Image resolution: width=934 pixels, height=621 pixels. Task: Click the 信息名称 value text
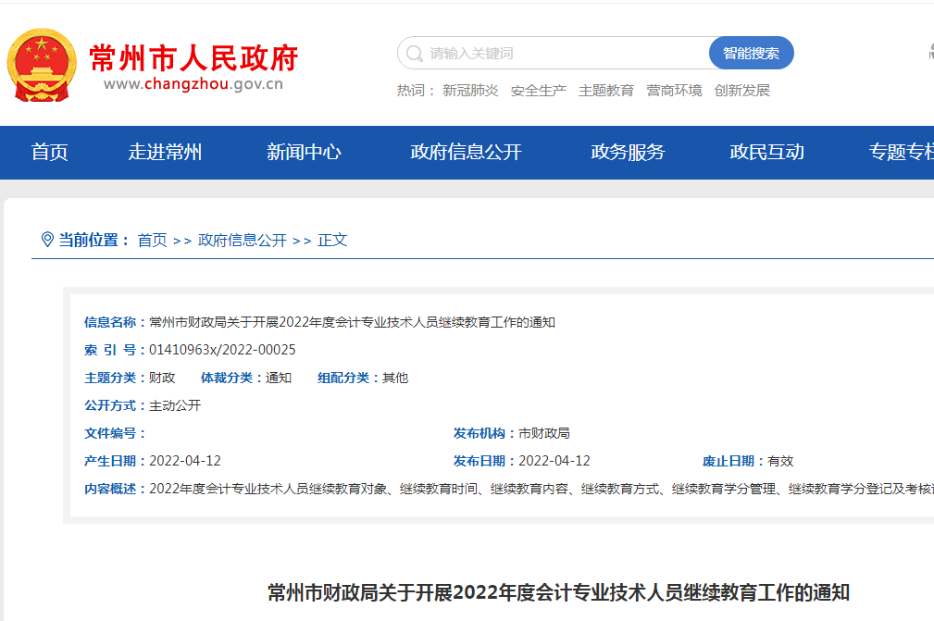pyautogui.click(x=352, y=322)
